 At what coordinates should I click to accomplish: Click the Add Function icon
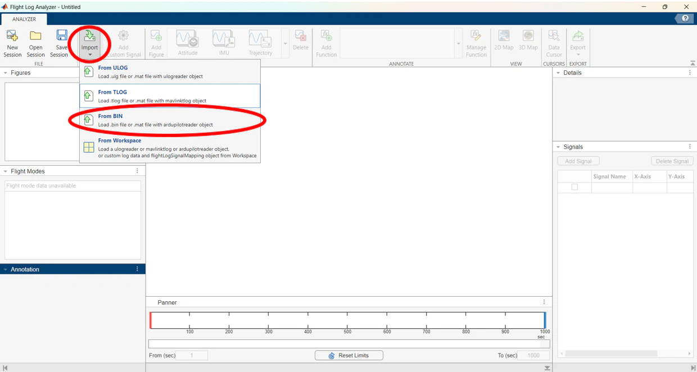pos(326,36)
